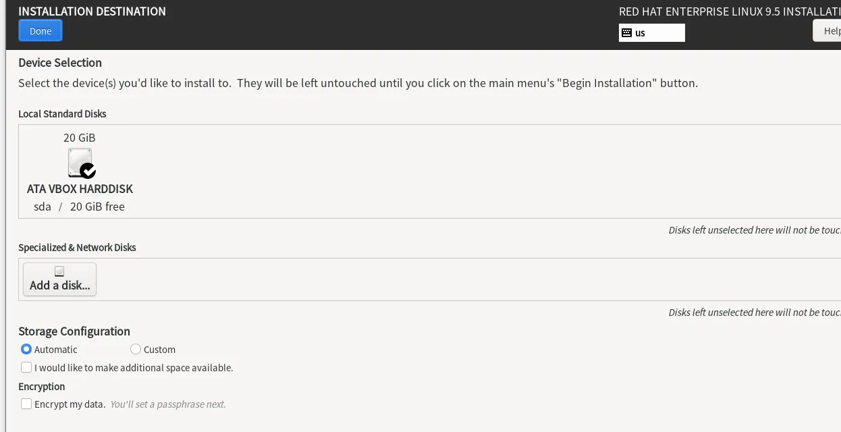Open the us keyboard layout indicator
Image resolution: width=841 pixels, height=432 pixels.
pos(651,32)
